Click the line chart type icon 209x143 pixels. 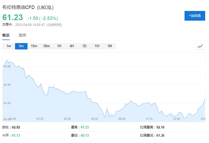(200, 46)
